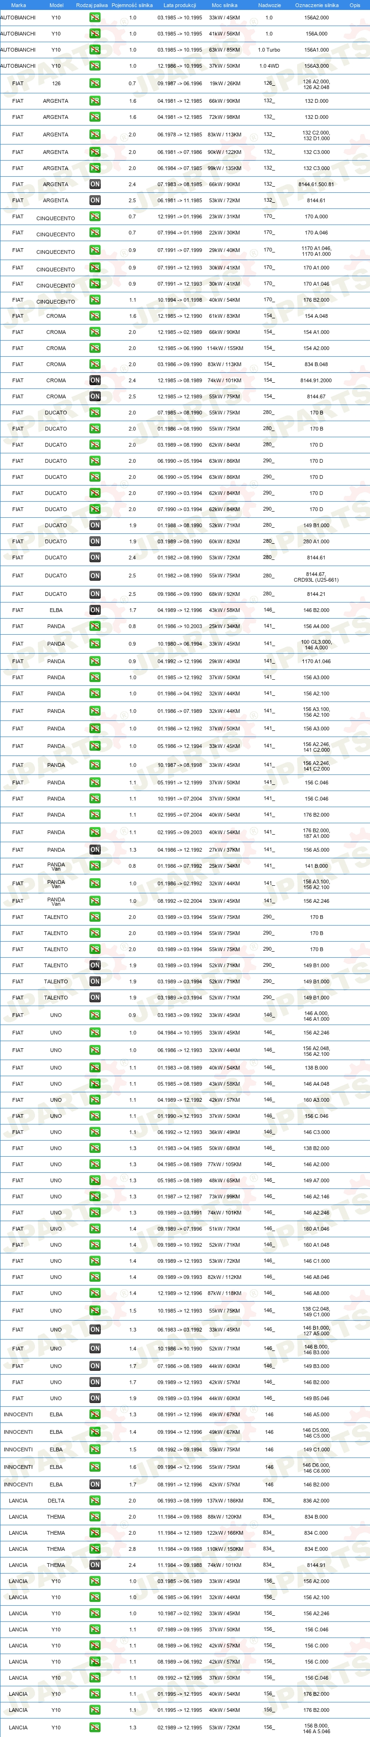Select engine code 160 A1.046 cell
This screenshot has width=370, height=1737.
(x=316, y=1229)
